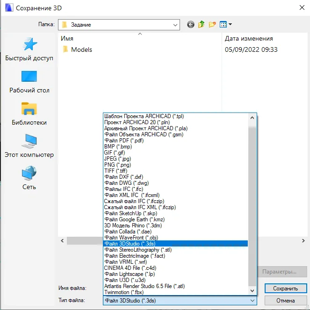Choose Сжатый файл IFC (*.ifczip)
310x310 pixels.
pyautogui.click(x=175, y=201)
